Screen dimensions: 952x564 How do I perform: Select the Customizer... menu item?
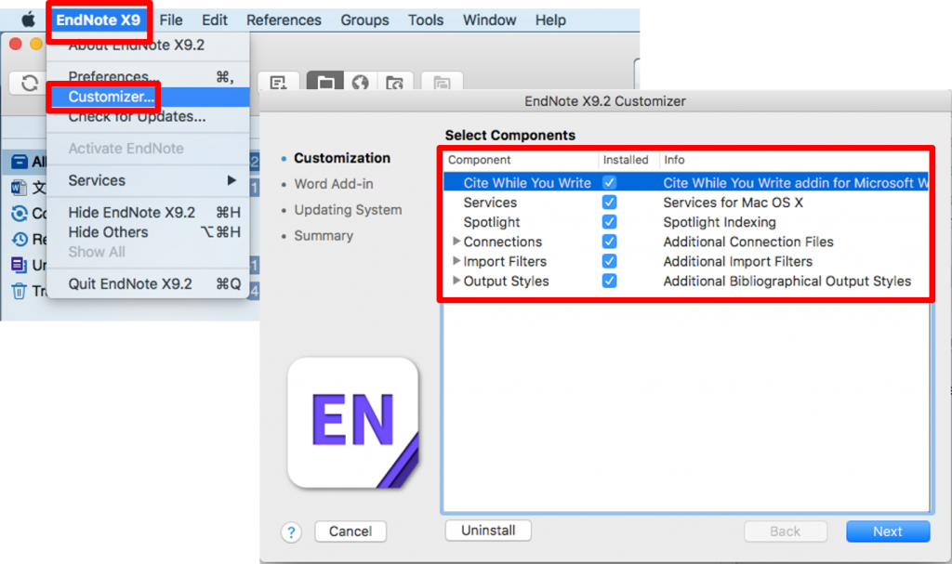[x=148, y=97]
